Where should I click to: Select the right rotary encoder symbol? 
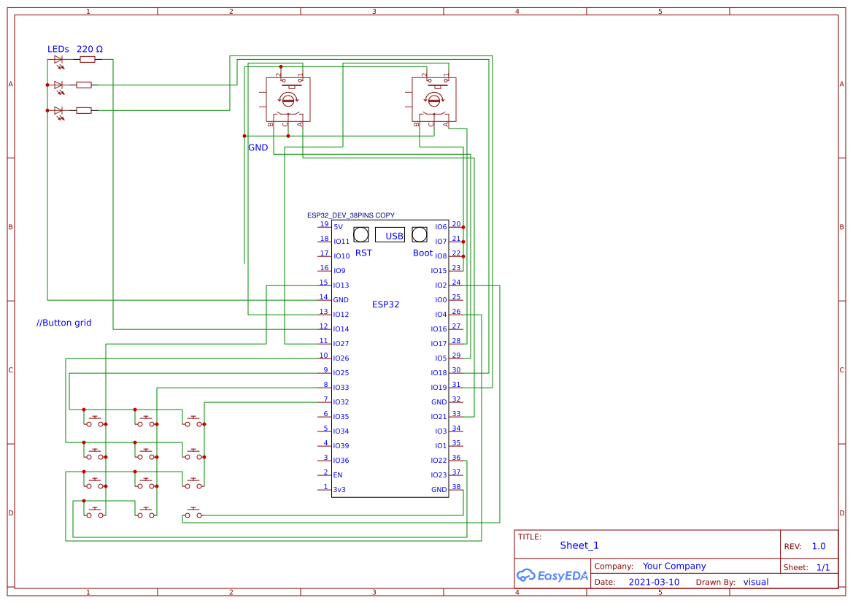point(433,99)
